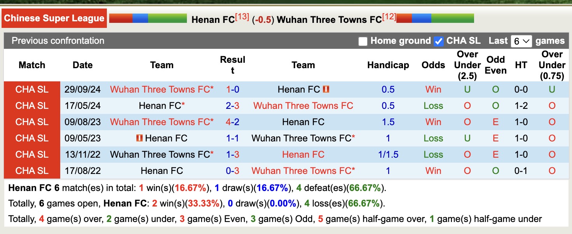Click the 2-3 result of the 17/05/24 match
Screen dimensions: 572x234
tap(232, 105)
